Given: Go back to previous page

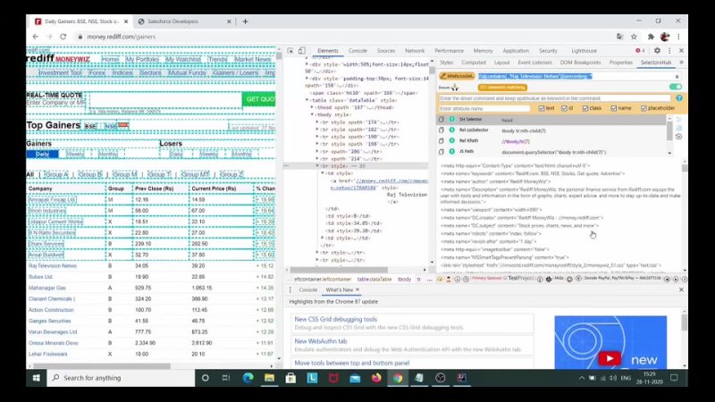Looking at the screenshot, I should click(x=36, y=37).
